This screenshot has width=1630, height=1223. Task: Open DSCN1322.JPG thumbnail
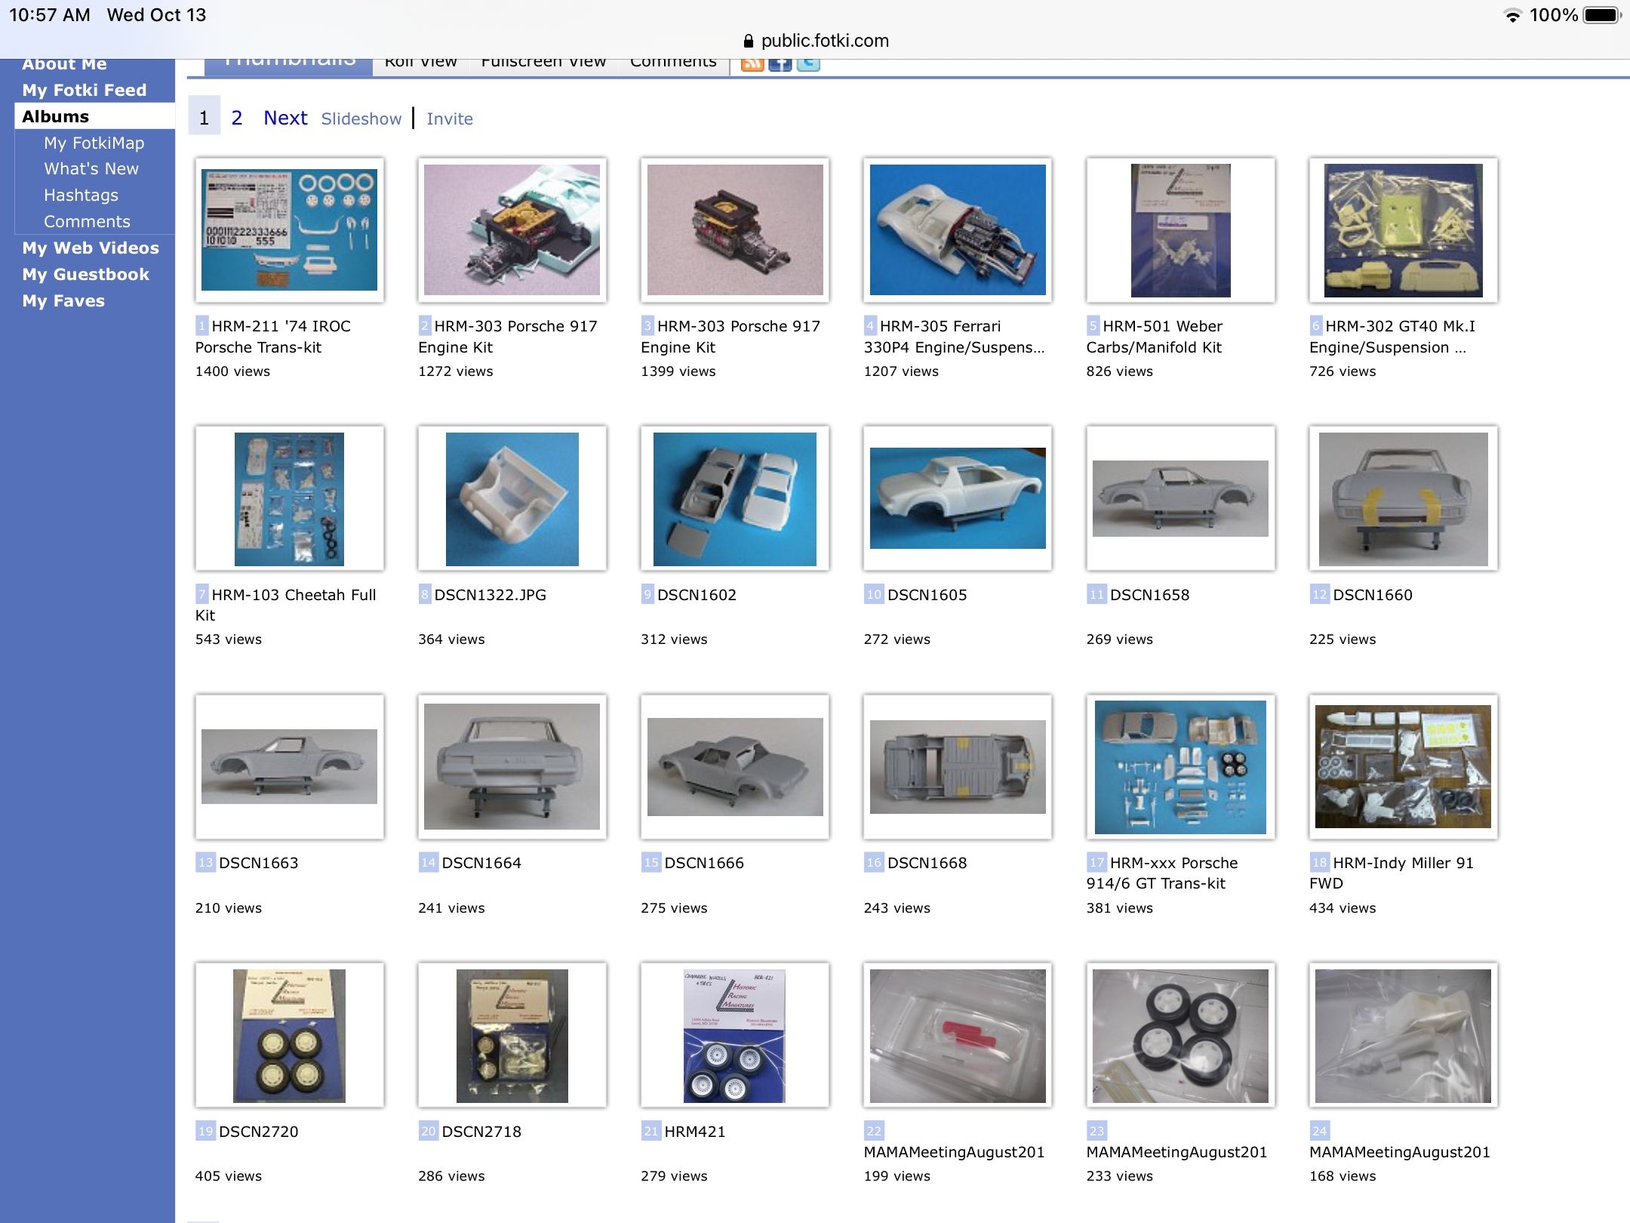click(512, 498)
